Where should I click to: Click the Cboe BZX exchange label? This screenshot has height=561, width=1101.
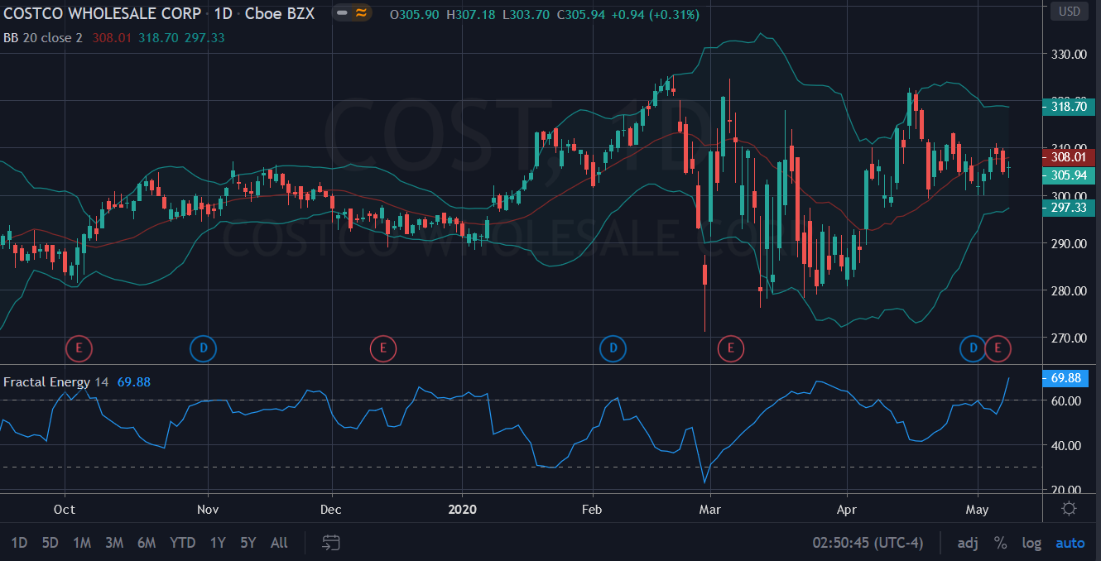coord(280,14)
